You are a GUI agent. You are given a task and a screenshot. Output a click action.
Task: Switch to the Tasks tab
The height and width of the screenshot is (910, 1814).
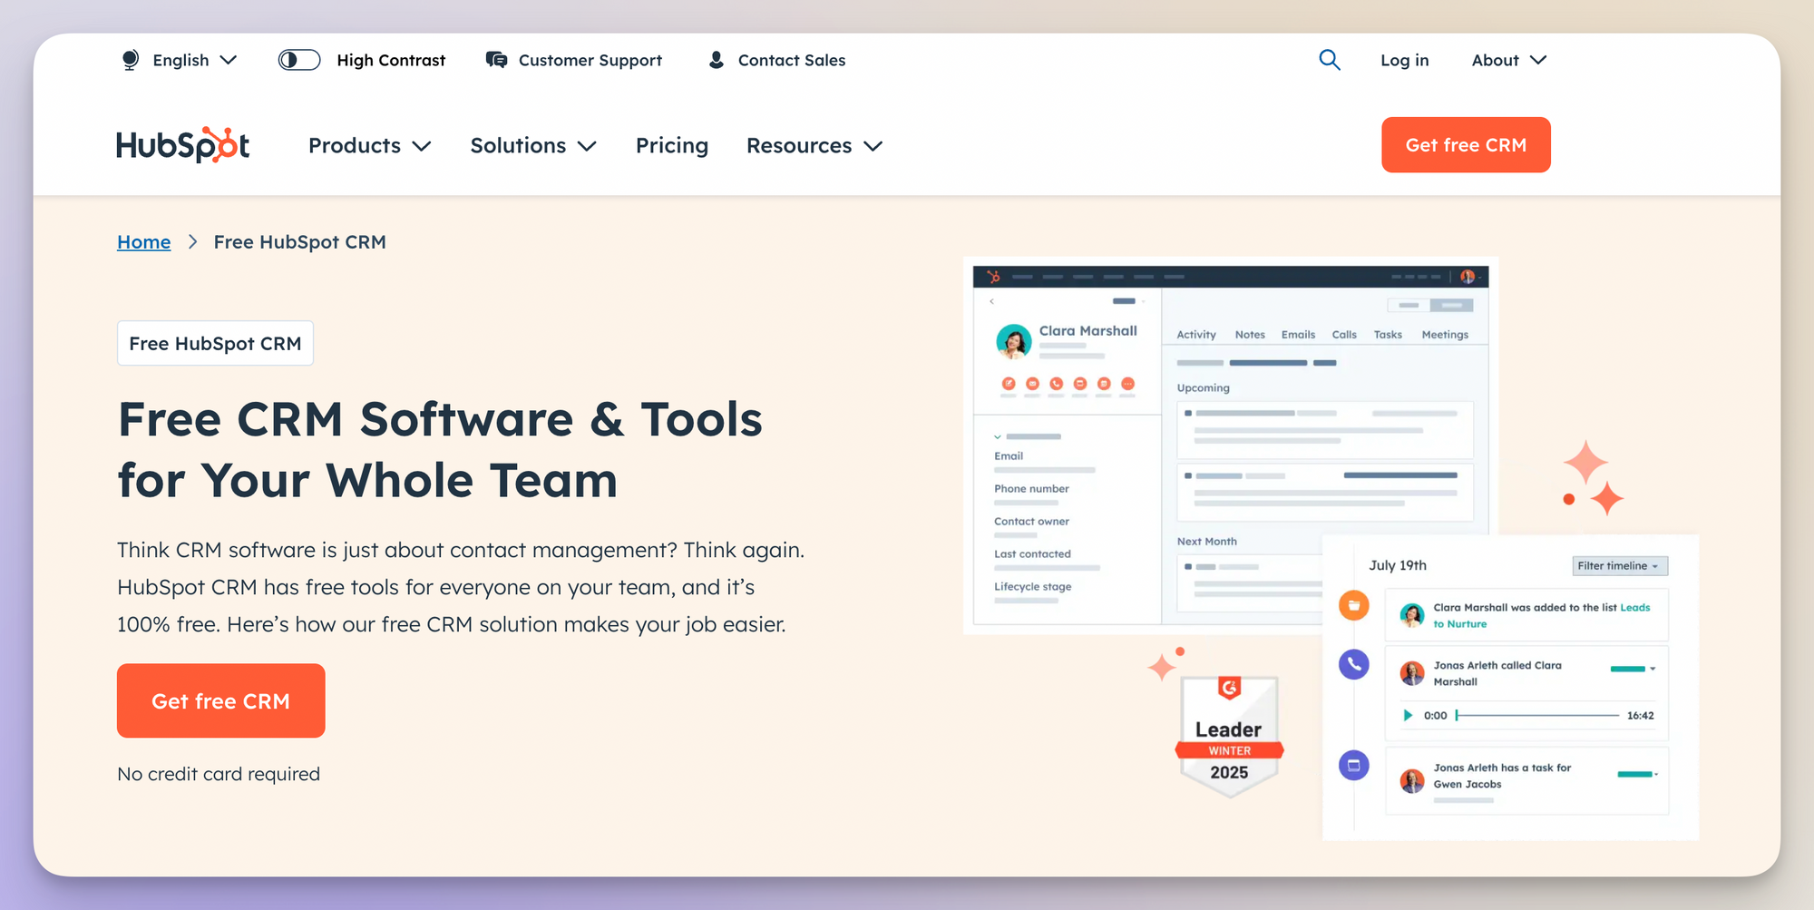pos(1388,335)
